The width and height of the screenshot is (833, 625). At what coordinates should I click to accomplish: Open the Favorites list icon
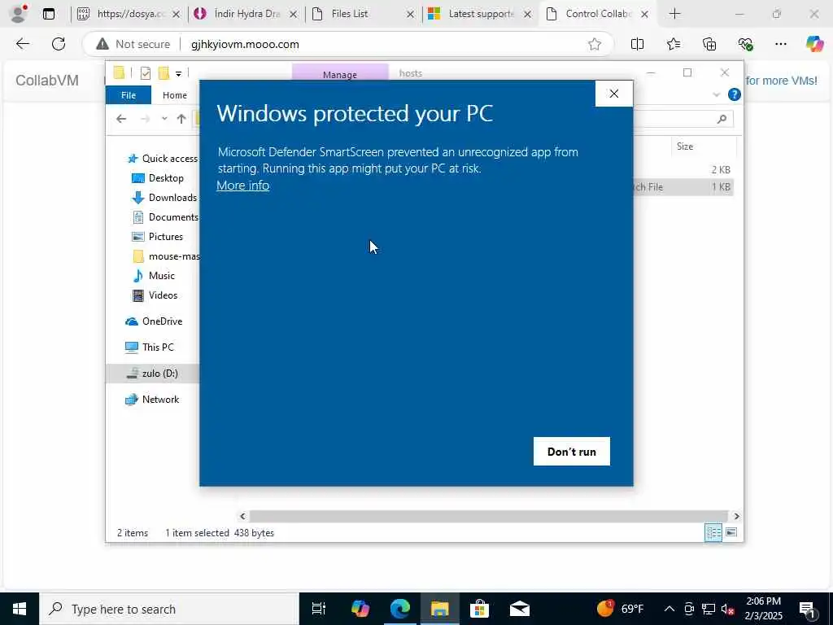click(673, 44)
